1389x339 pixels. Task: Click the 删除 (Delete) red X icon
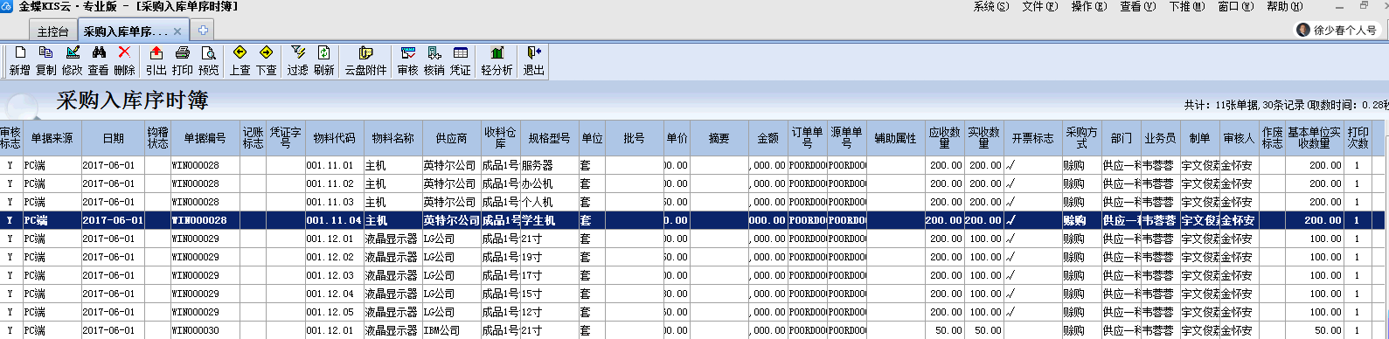click(x=124, y=61)
